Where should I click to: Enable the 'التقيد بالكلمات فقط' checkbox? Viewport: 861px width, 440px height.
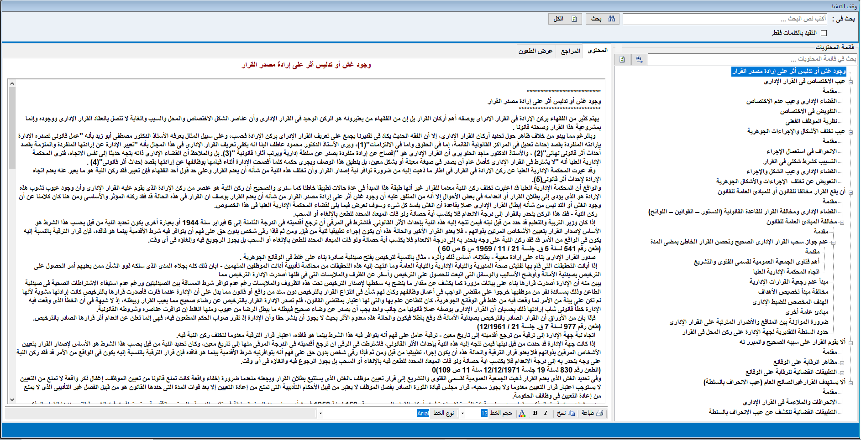824,33
